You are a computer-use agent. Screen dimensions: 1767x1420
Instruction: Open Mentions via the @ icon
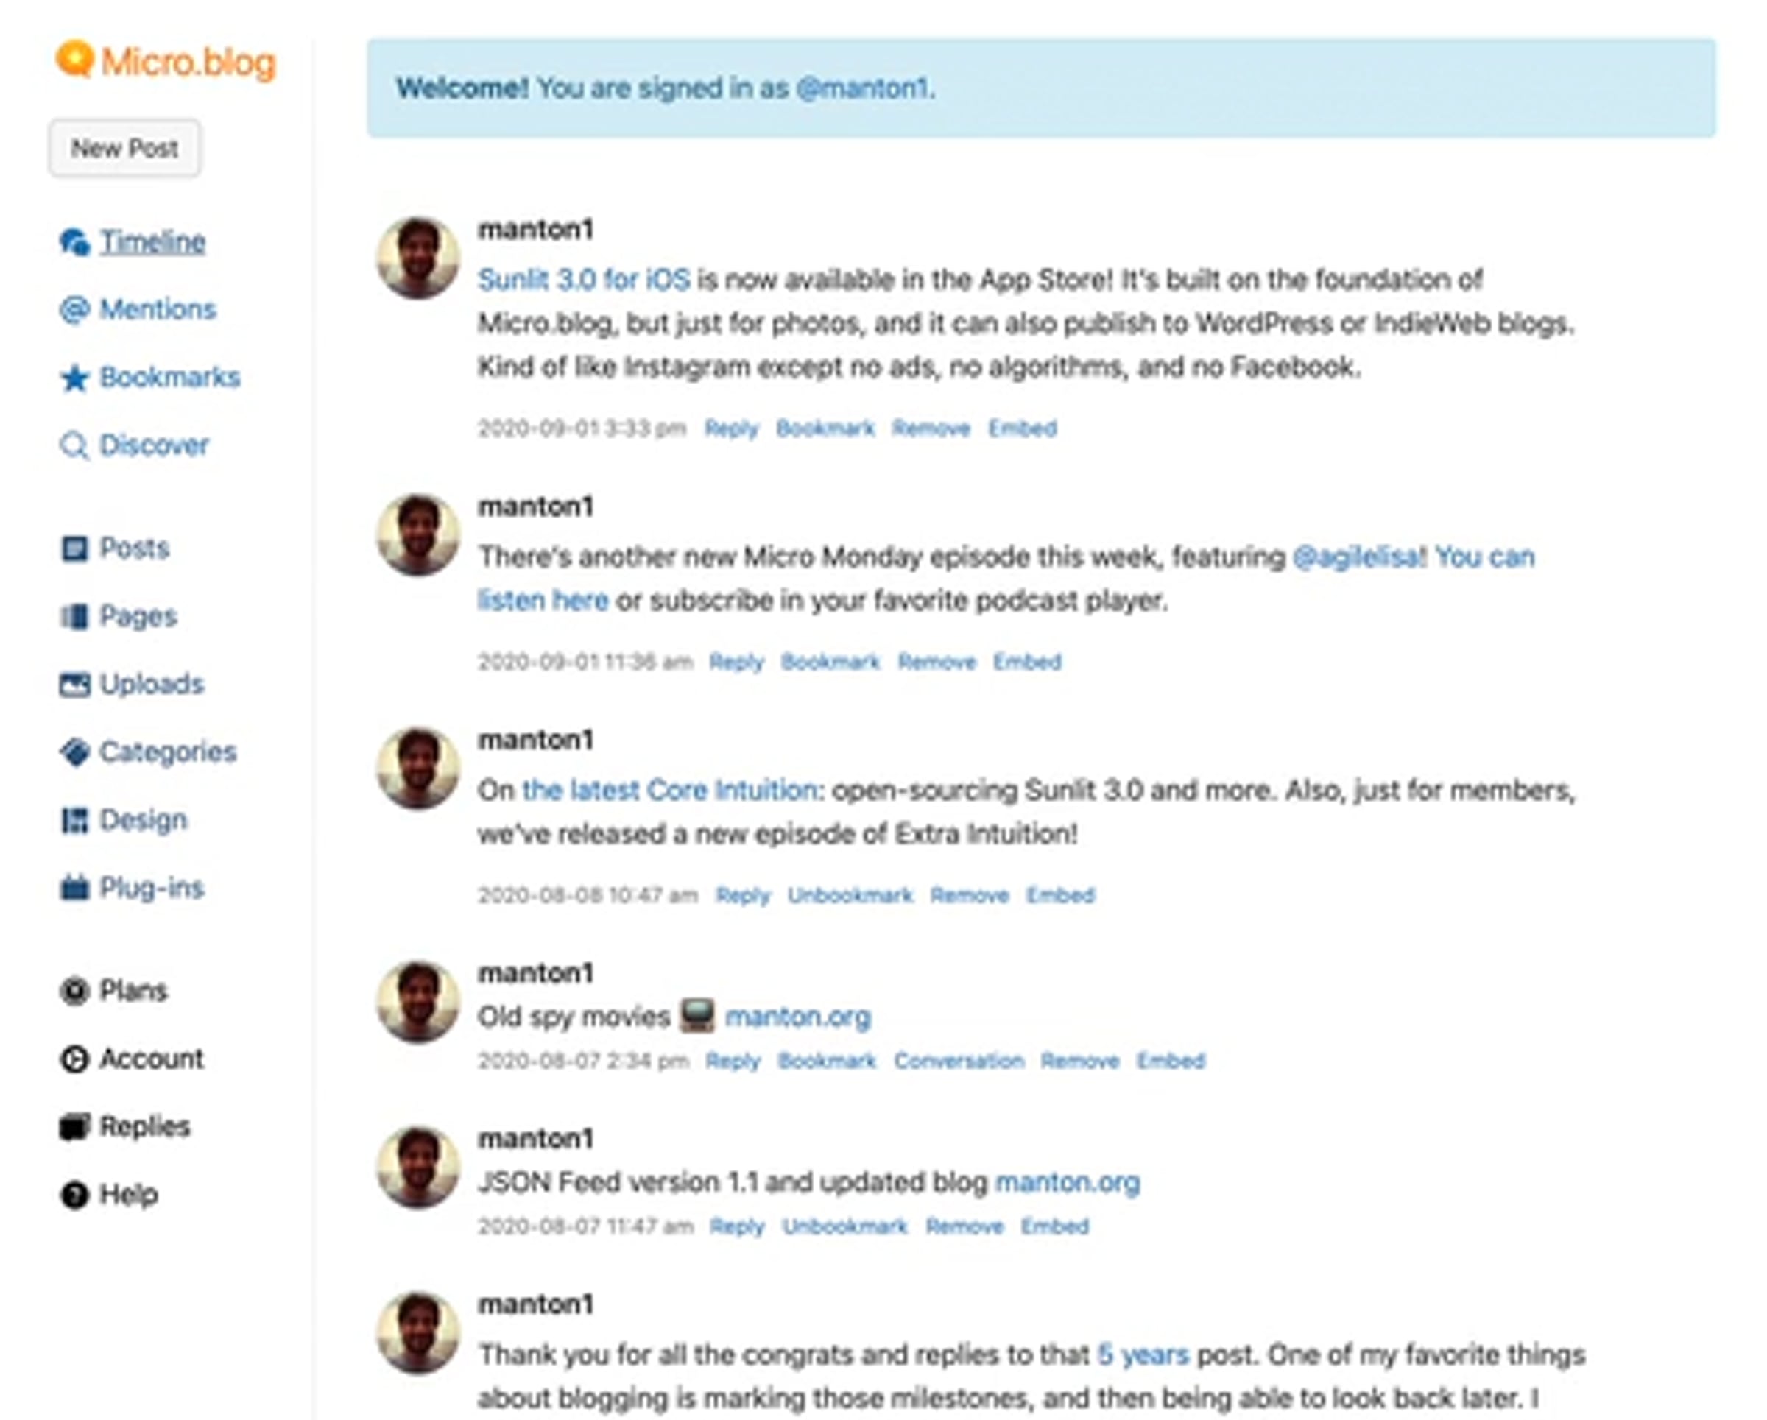coord(74,310)
